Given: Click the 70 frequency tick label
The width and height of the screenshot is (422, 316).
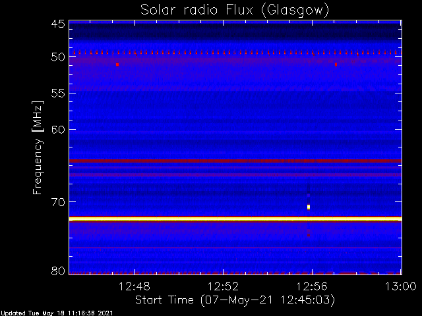Looking at the screenshot, I should (58, 202).
